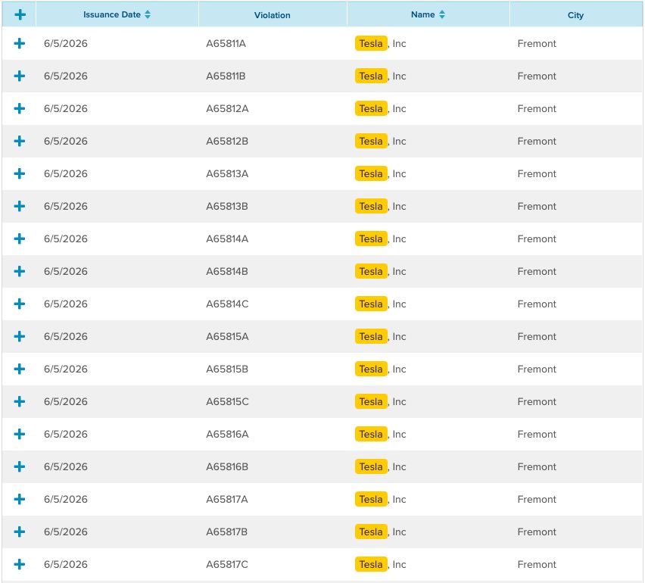Click highlighted Tesla tag in A65817B row
This screenshot has width=645, height=583.
[x=371, y=532]
